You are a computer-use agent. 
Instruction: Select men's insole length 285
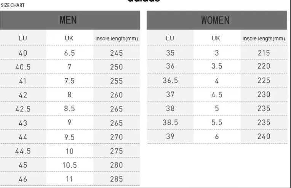pyautogui.click(x=117, y=179)
